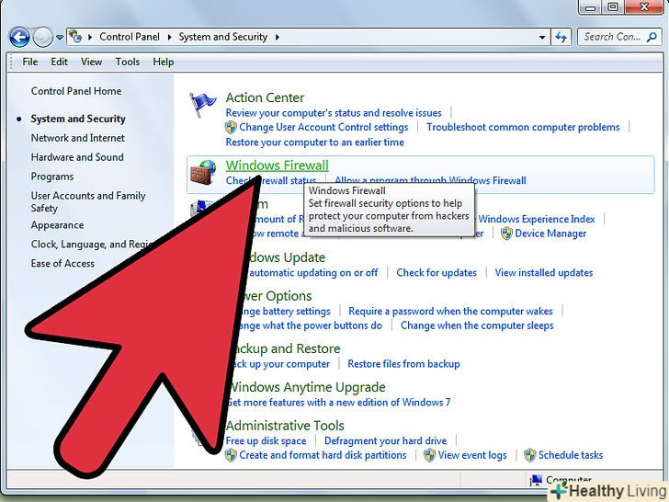Click the search magnifier icon
This screenshot has height=502, width=669.
[652, 37]
